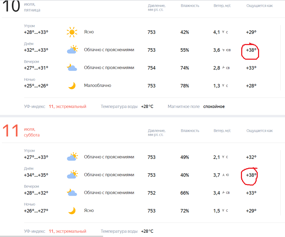Click the crescent moon icon for July 11 night
The height and width of the screenshot is (237, 285).
tap(72, 211)
